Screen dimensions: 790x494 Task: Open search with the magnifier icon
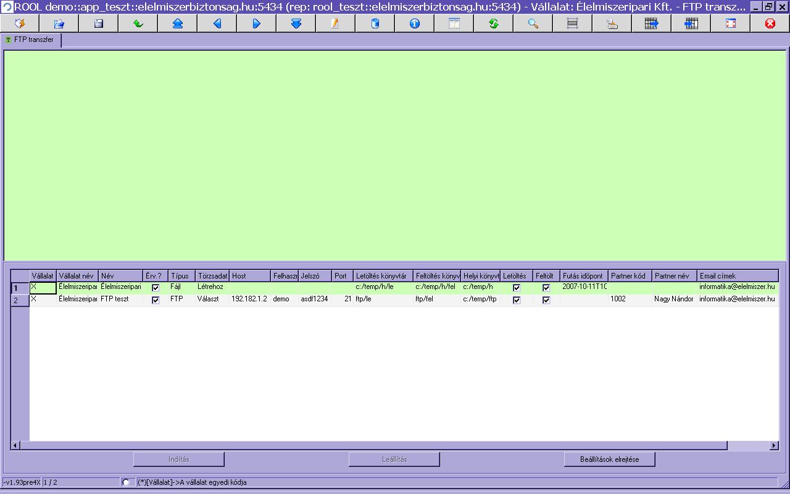tap(533, 23)
